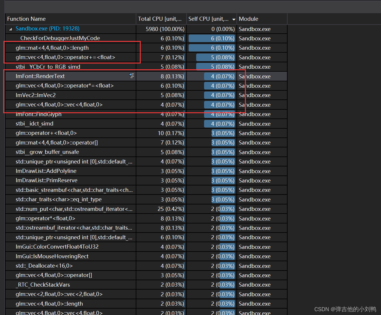Select the ImDrawList::AddPolyline row
381x315 pixels.
pos(146,171)
